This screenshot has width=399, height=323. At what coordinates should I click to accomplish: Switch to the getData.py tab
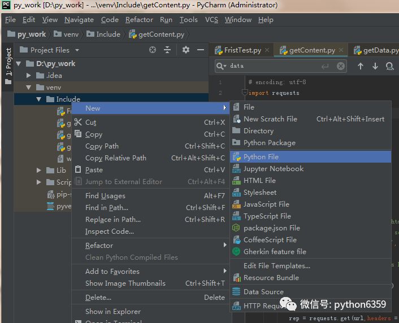click(x=376, y=50)
